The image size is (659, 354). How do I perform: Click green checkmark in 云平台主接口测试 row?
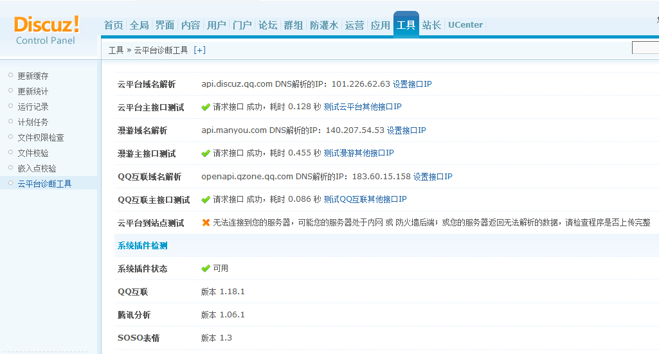click(x=206, y=107)
